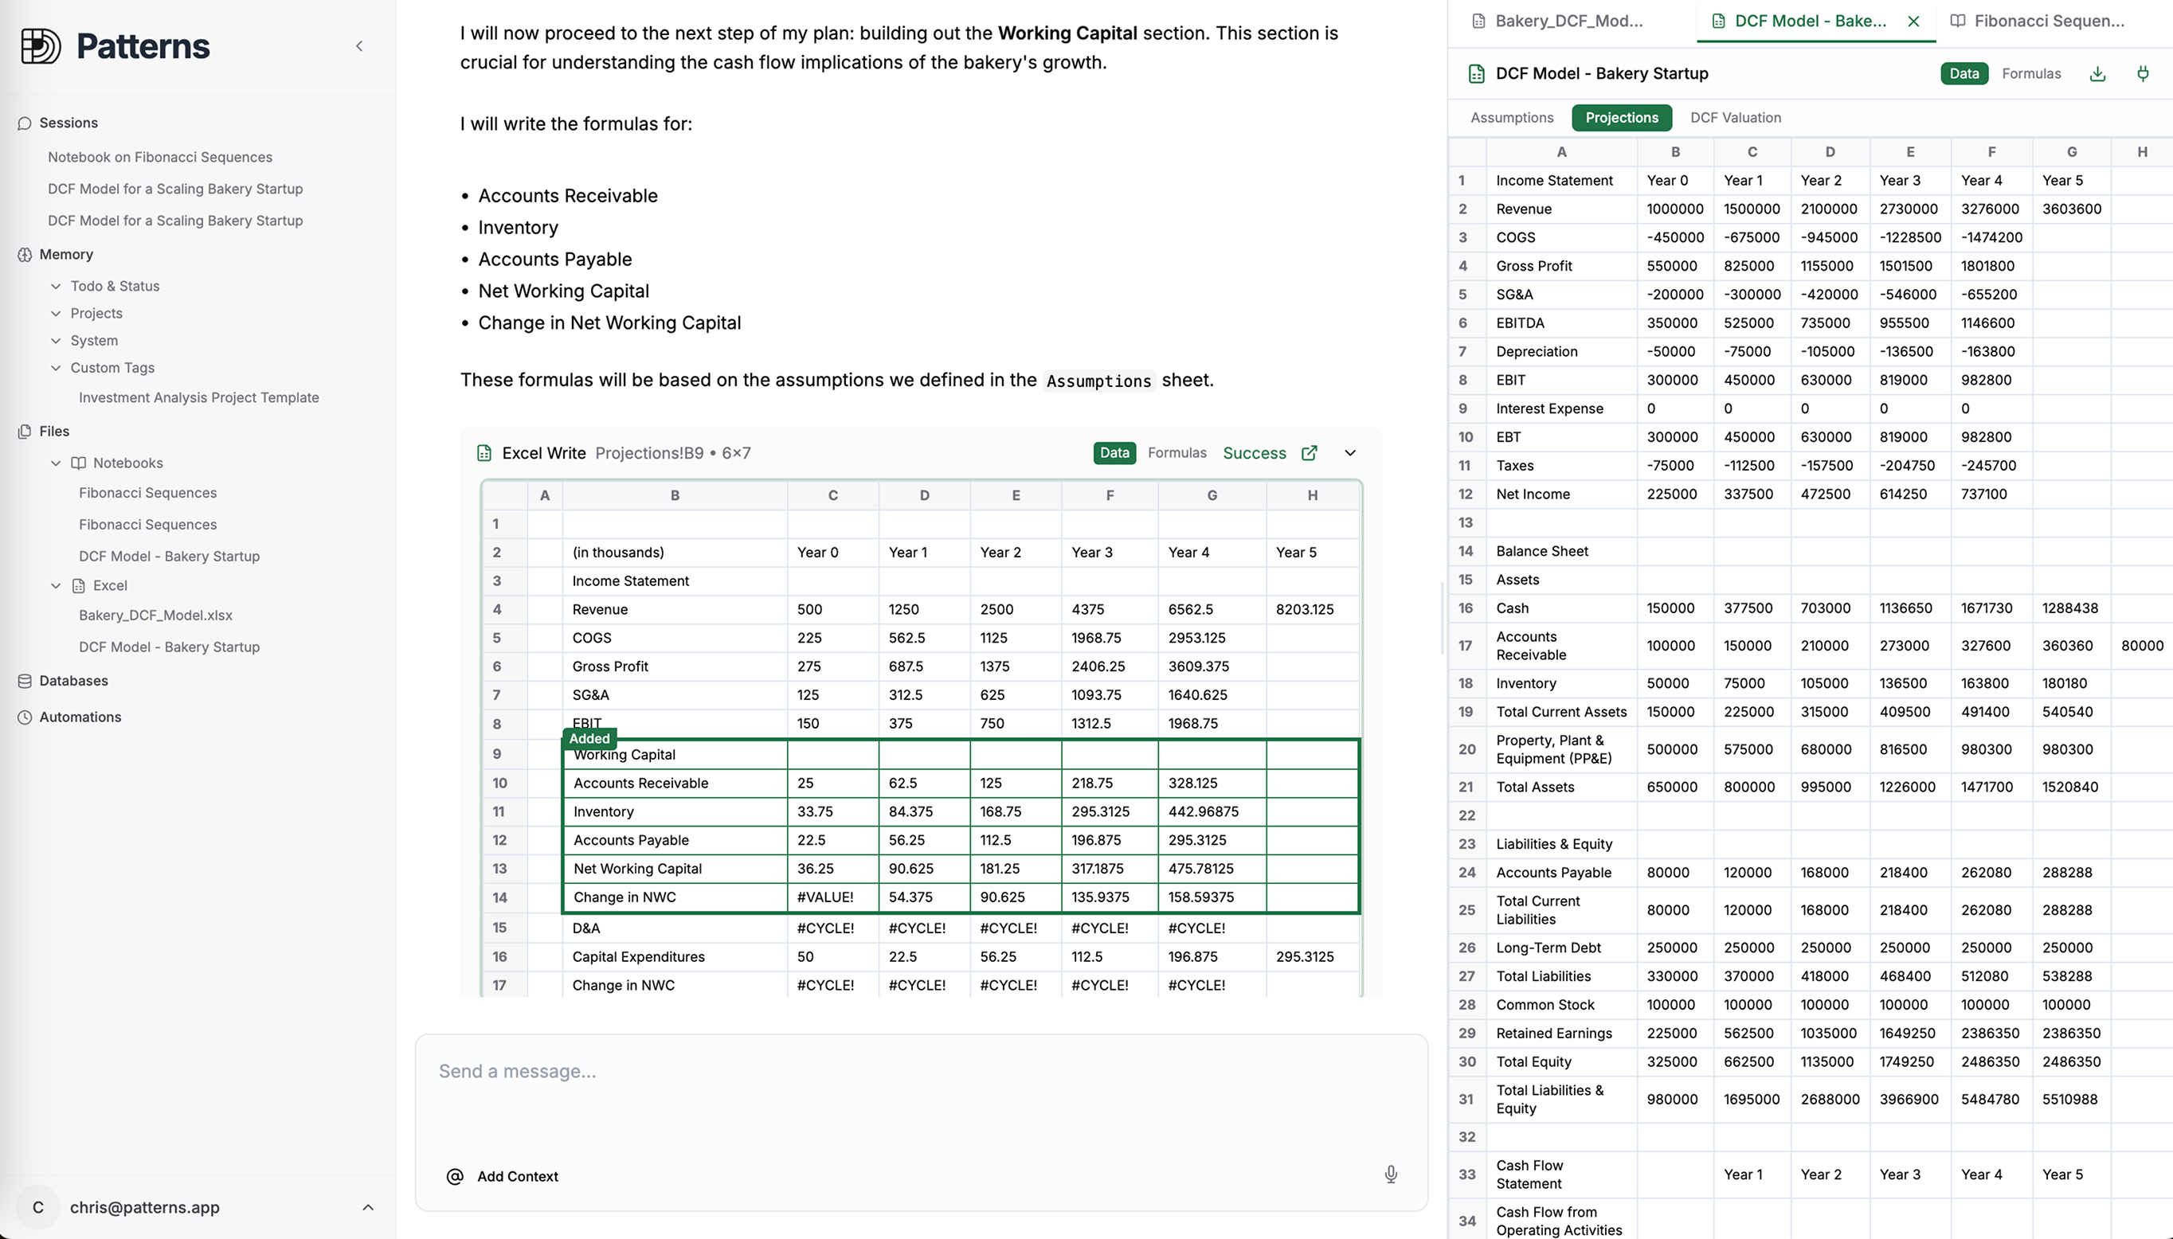The height and width of the screenshot is (1239, 2173).
Task: Open the Databases section in the sidebar
Action: pyautogui.click(x=73, y=681)
